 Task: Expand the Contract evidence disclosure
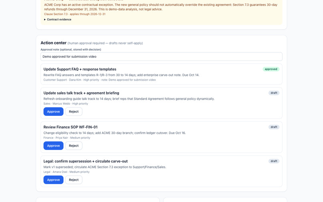(x=58, y=19)
